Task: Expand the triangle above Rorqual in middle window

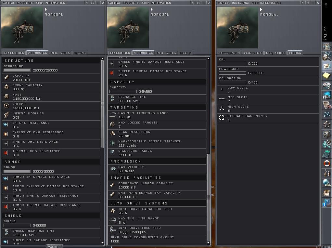Action: 152,9
